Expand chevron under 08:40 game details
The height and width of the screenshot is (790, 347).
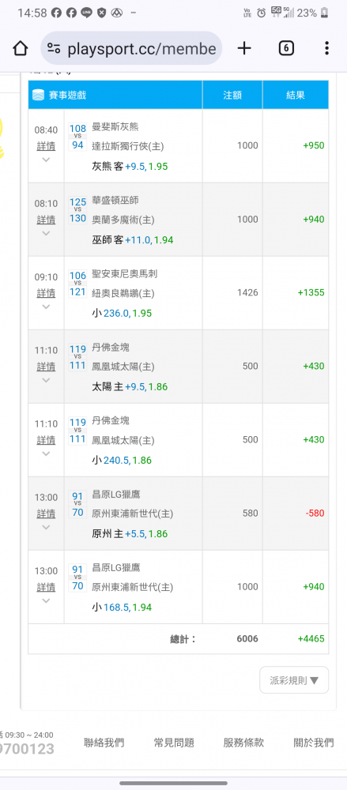click(46, 160)
